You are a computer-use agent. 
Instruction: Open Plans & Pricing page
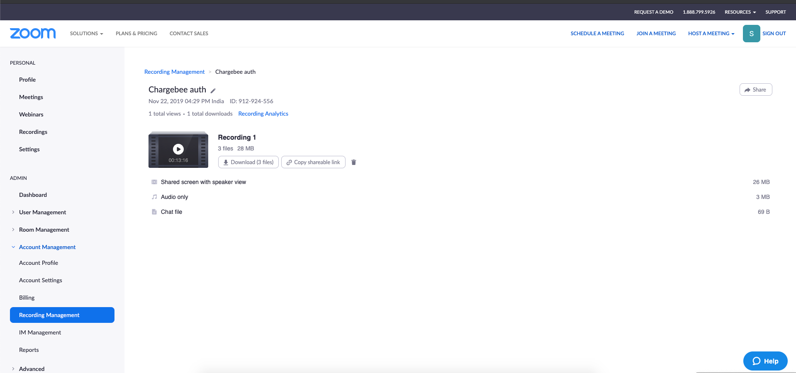136,34
